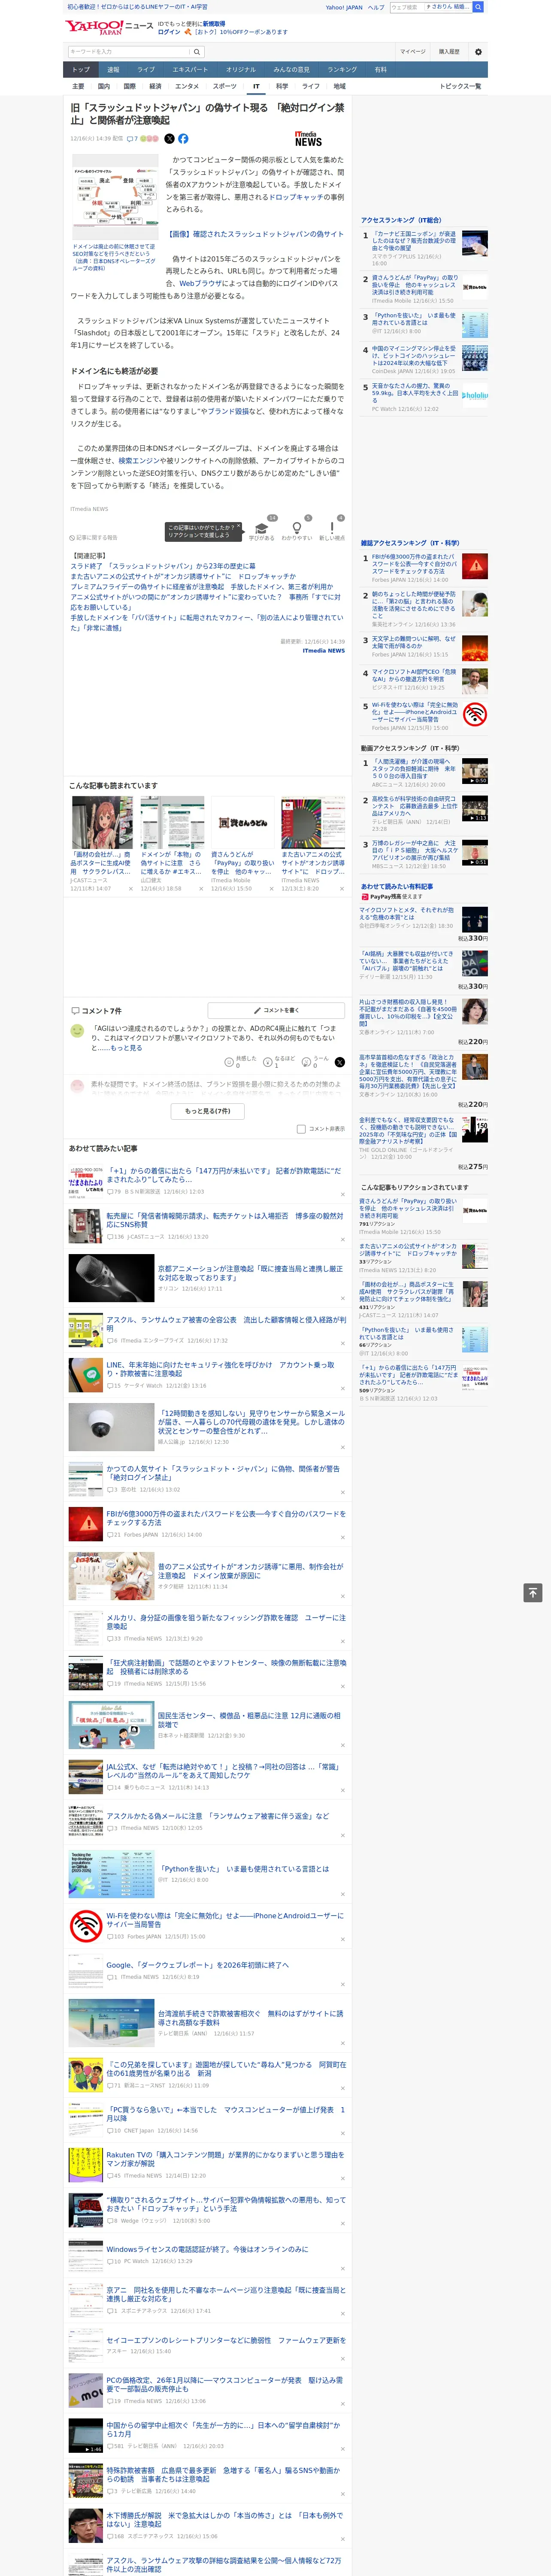The height and width of the screenshot is (2576, 551).
Task: Open Google ダークウェブレポート article
Action: point(197,1965)
